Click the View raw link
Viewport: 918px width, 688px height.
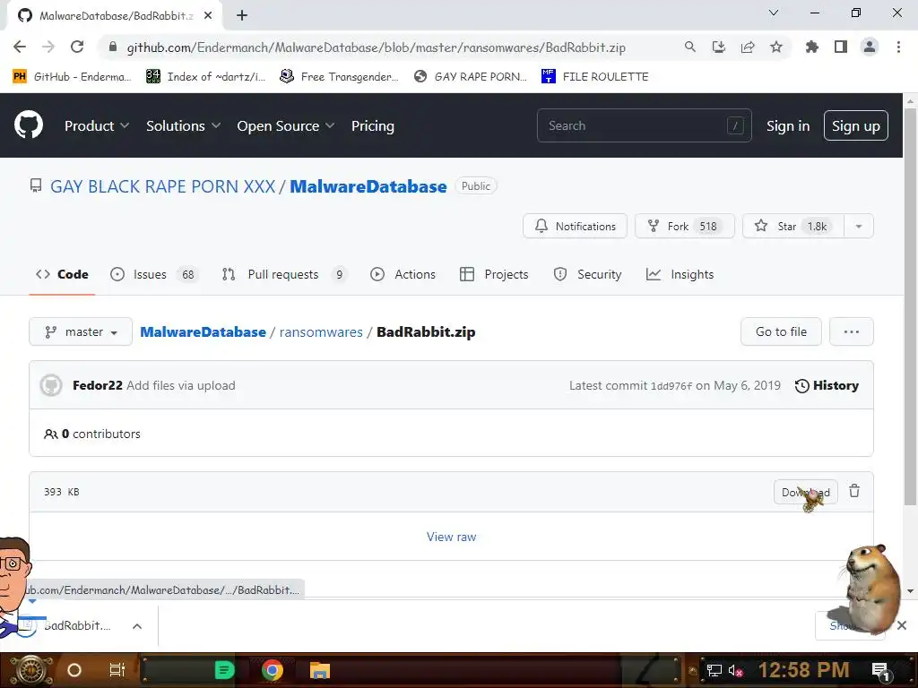[x=452, y=537]
